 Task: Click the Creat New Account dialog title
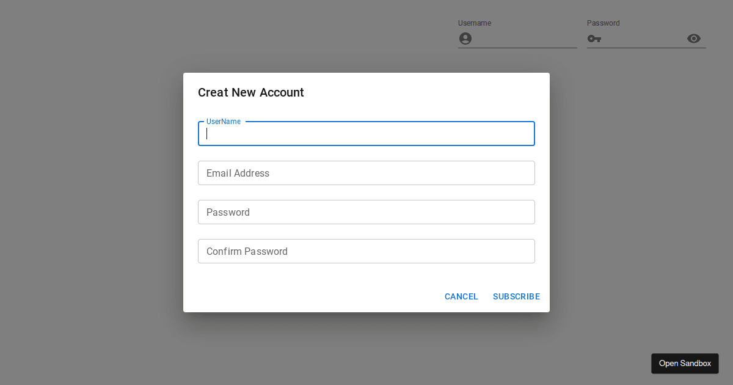[251, 92]
